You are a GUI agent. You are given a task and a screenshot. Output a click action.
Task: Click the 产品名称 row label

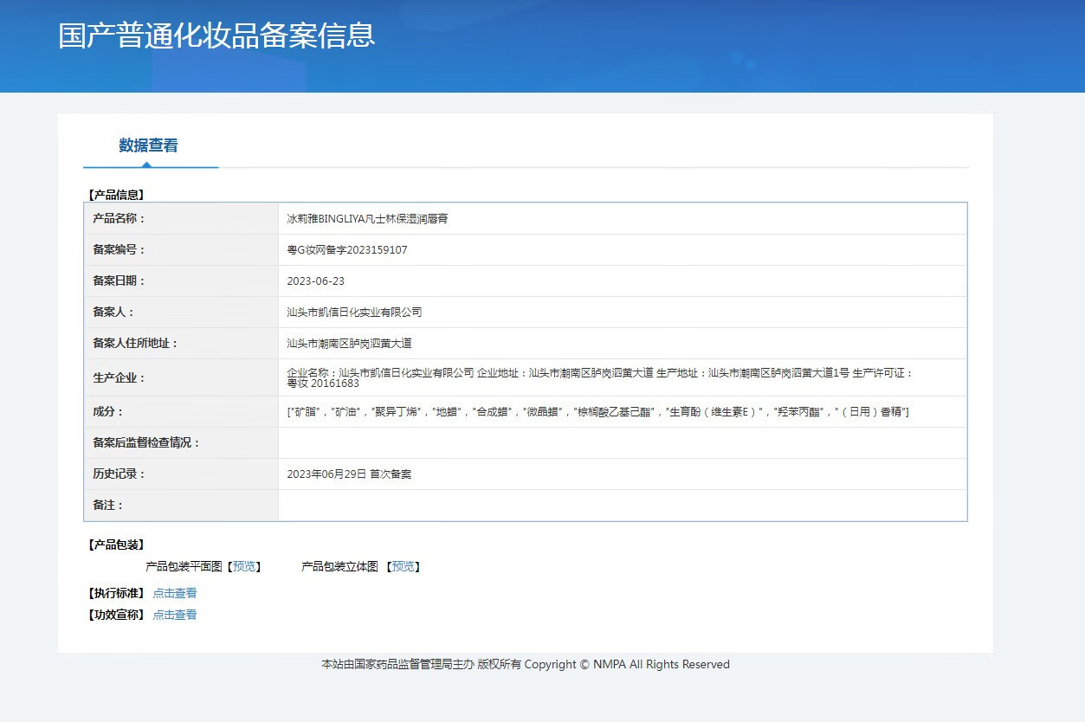point(119,219)
